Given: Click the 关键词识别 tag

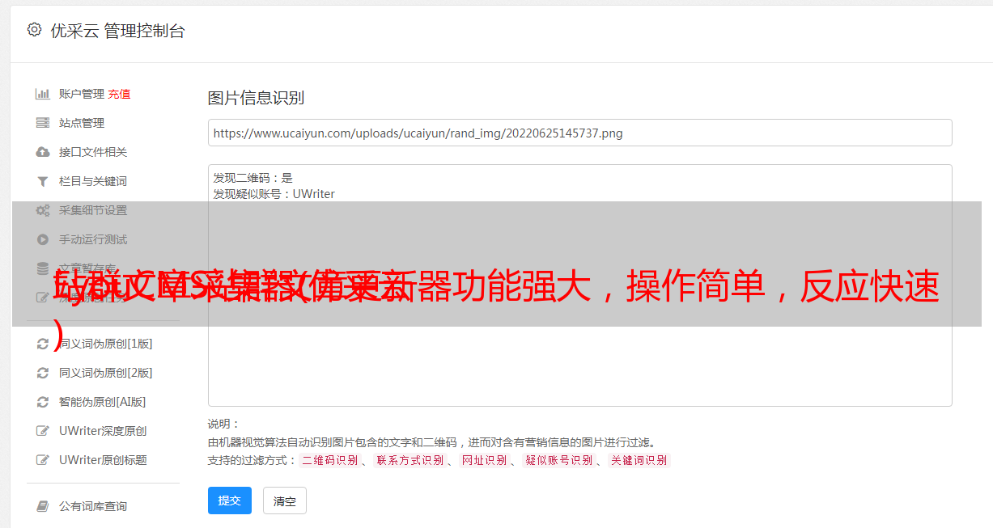Looking at the screenshot, I should (639, 460).
